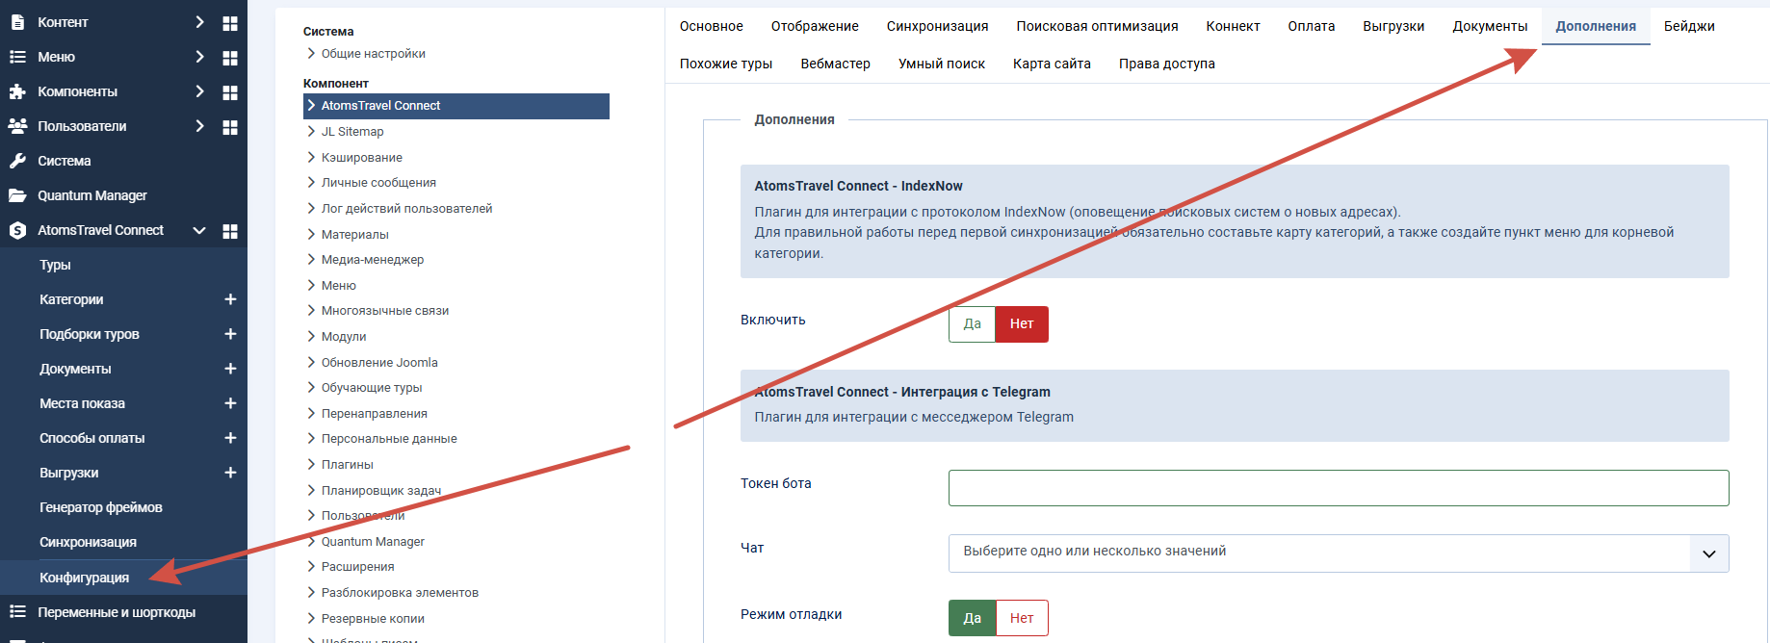Open Конфигурация in sidebar submenu
Viewport: 1770px width, 643px height.
[84, 578]
